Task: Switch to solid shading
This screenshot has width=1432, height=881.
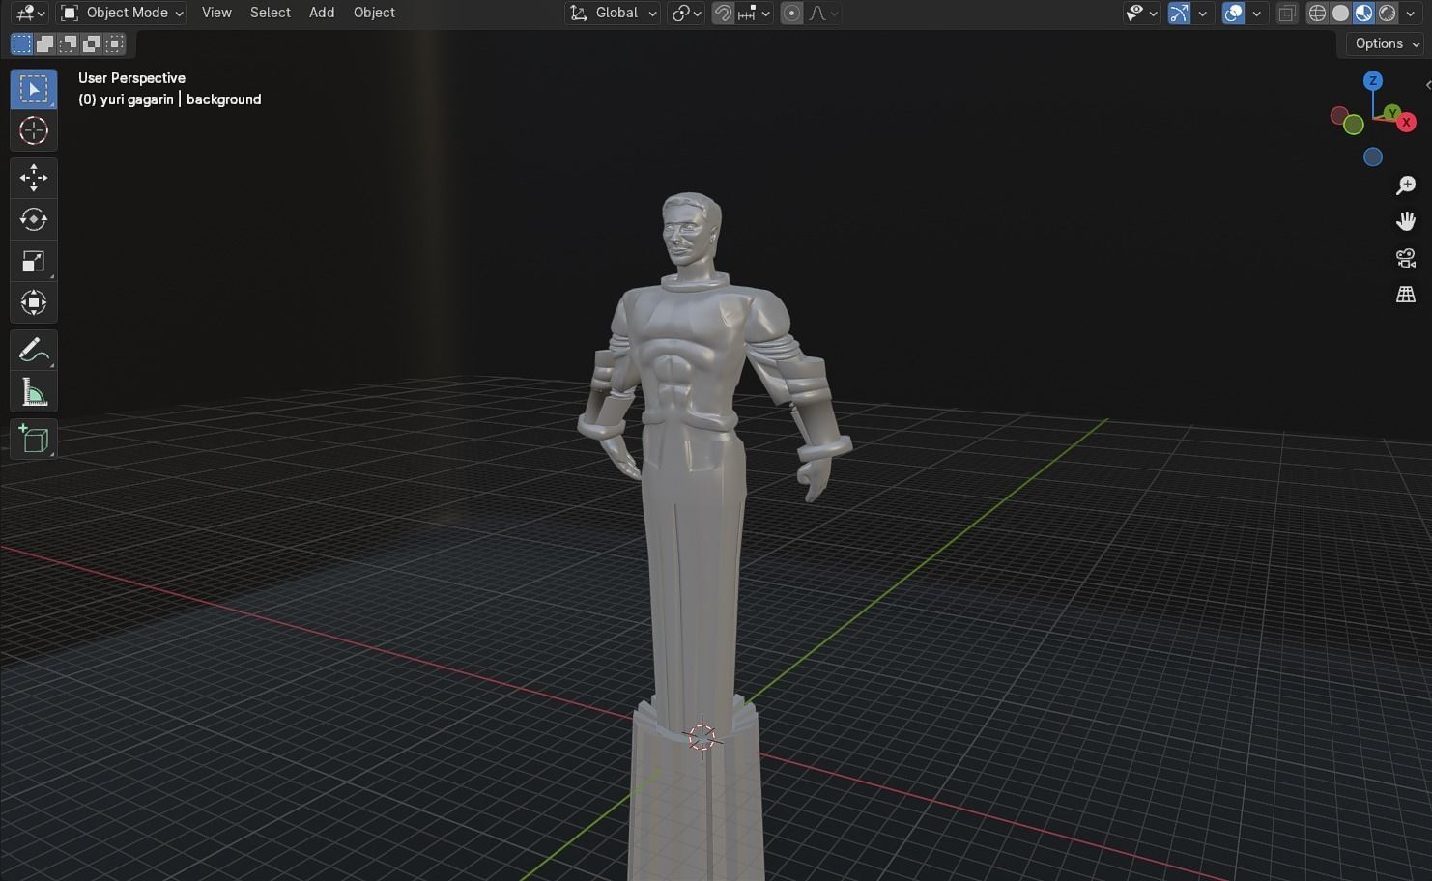Action: coord(1340,13)
